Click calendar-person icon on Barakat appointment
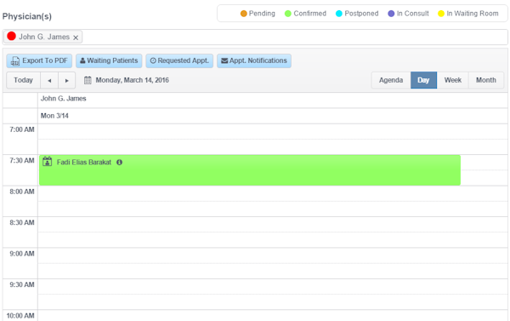The width and height of the screenshot is (510, 321). click(47, 161)
